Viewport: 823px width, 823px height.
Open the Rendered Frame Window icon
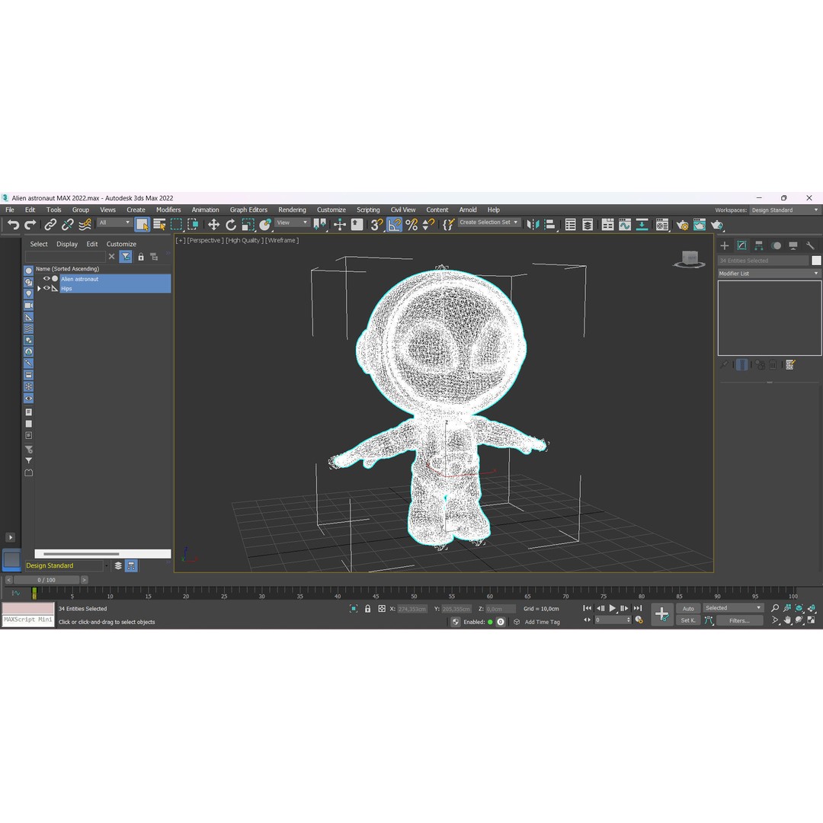click(700, 225)
